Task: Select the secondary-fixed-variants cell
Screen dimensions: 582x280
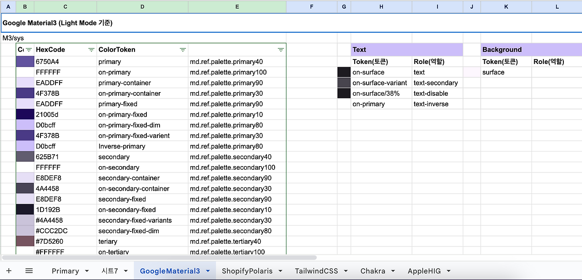Action: [143, 220]
